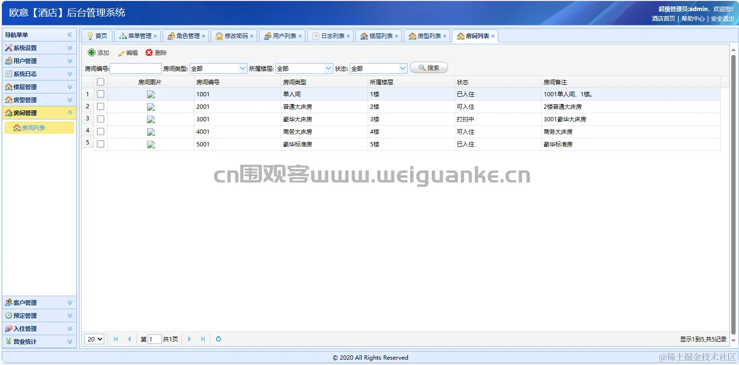Open the 房间类型 dropdown
The image size is (739, 365).
pyautogui.click(x=243, y=68)
